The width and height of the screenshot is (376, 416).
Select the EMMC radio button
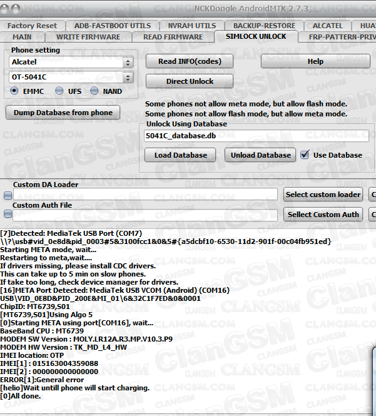tap(14, 91)
